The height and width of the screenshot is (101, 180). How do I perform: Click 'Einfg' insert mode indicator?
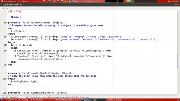pyautogui.click(x=27, y=97)
